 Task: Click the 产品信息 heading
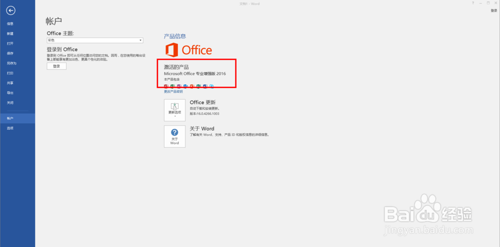174,36
